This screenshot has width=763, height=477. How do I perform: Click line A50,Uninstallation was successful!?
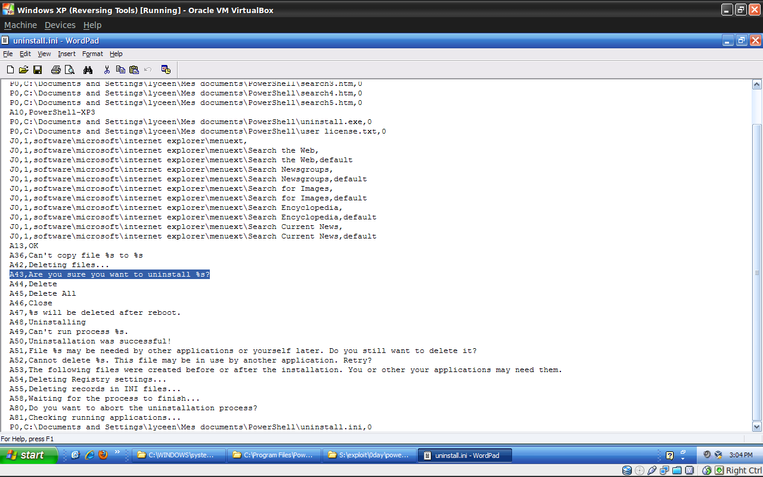pos(91,341)
